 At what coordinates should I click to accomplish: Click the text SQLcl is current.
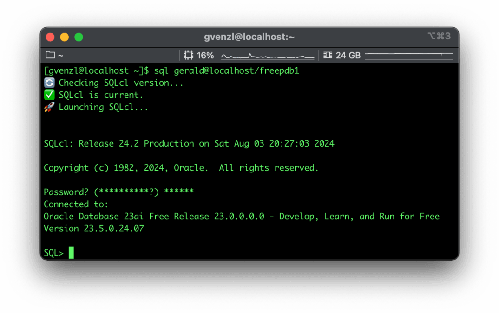pos(101,95)
